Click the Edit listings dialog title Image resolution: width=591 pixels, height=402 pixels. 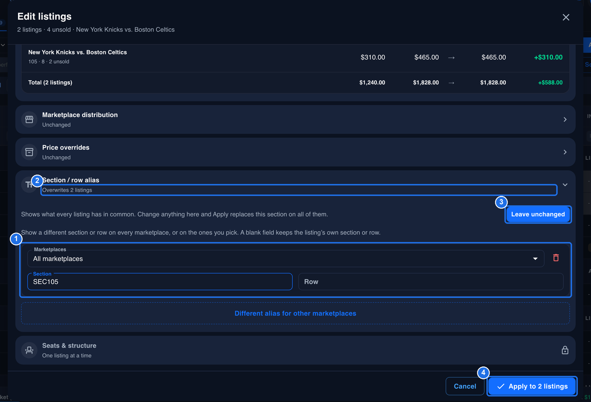click(45, 17)
